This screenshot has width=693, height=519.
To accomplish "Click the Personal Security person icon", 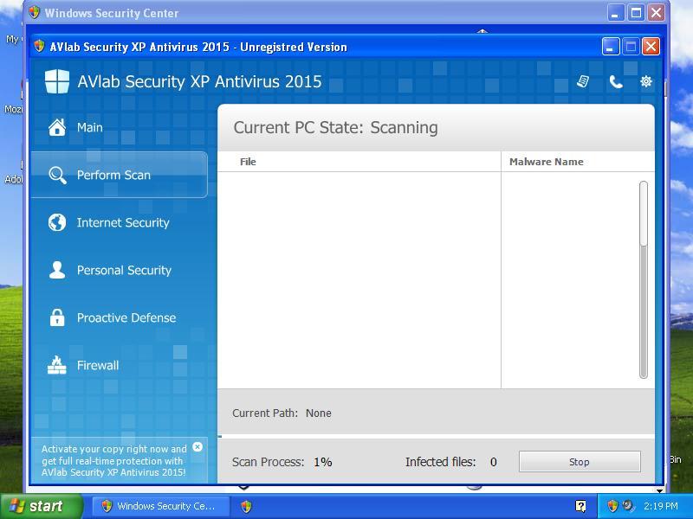I will [57, 270].
